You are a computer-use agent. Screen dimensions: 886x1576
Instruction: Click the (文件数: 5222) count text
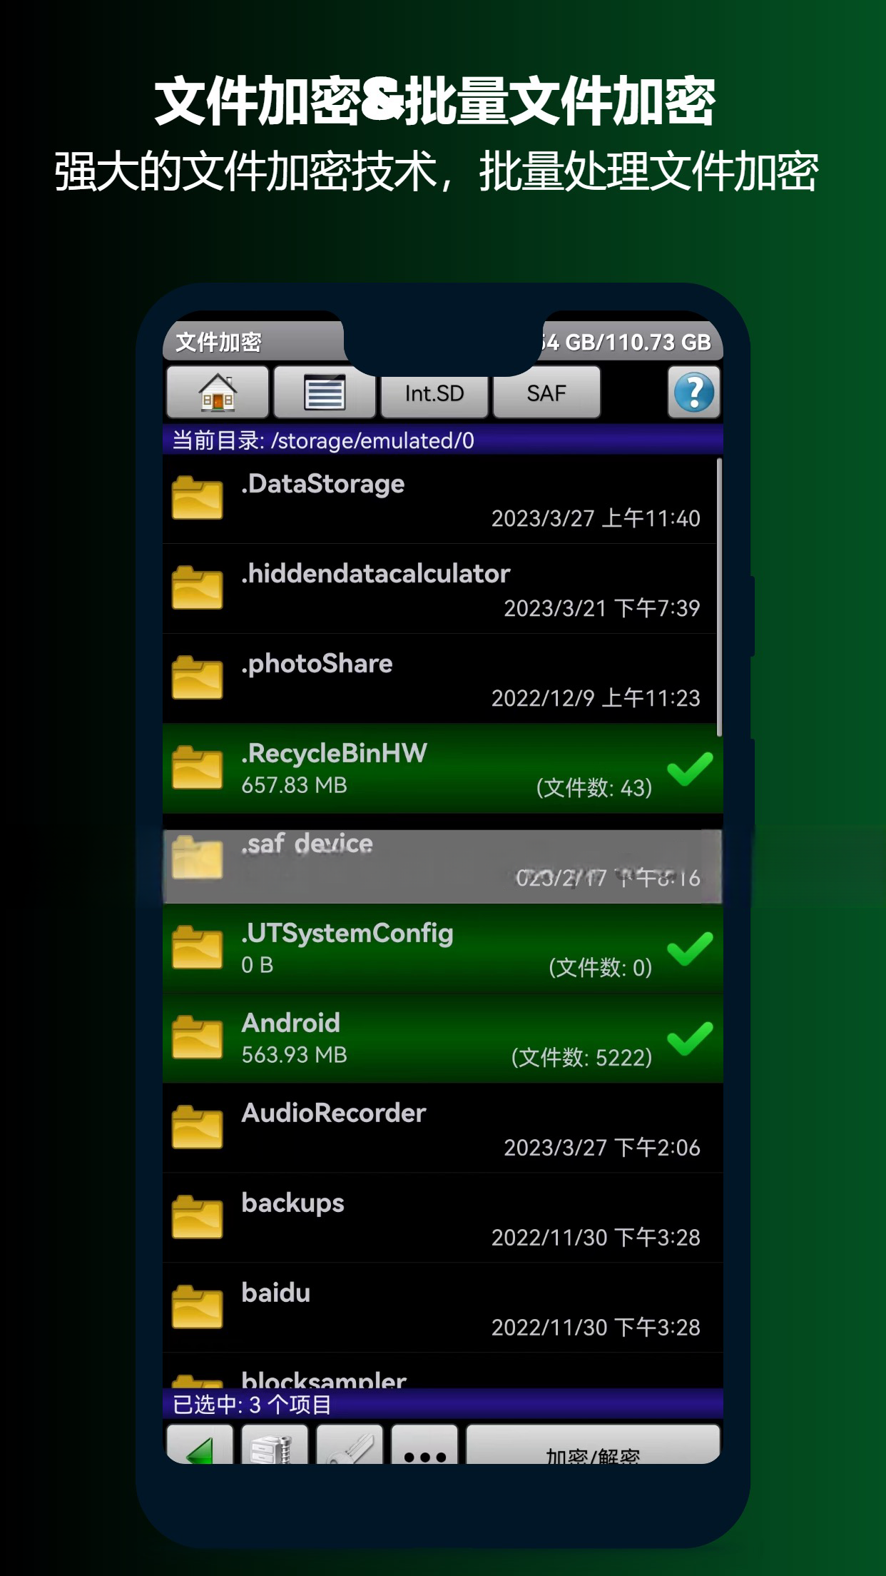tap(581, 1057)
